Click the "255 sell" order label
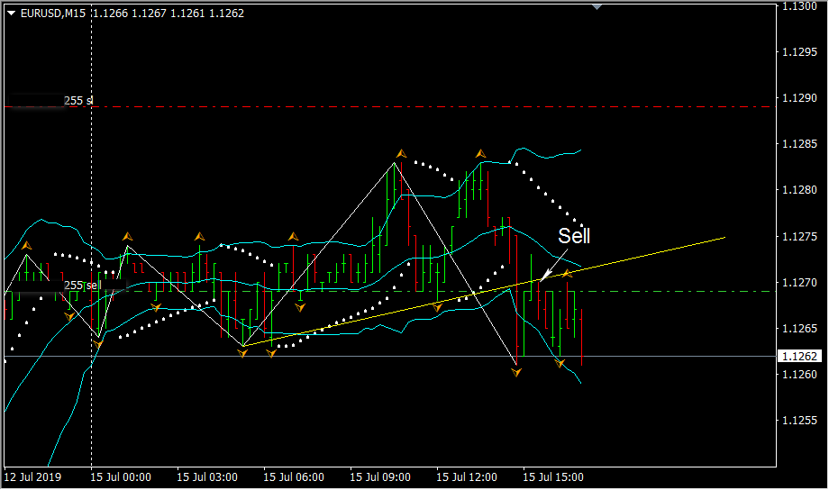Screen dimensions: 829x490 click(x=83, y=286)
